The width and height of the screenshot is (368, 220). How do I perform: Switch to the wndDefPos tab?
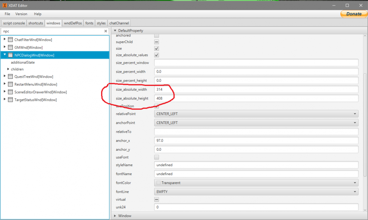coord(72,23)
